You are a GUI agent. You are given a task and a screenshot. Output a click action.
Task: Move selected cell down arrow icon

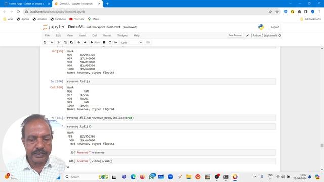(x=85, y=42)
